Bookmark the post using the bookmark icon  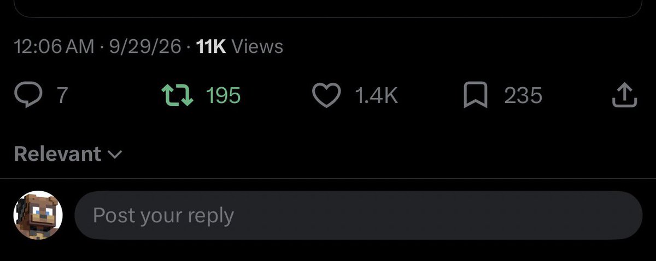pos(475,96)
